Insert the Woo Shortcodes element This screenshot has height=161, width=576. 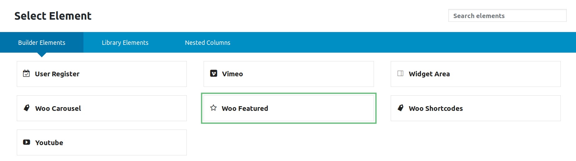click(x=475, y=108)
